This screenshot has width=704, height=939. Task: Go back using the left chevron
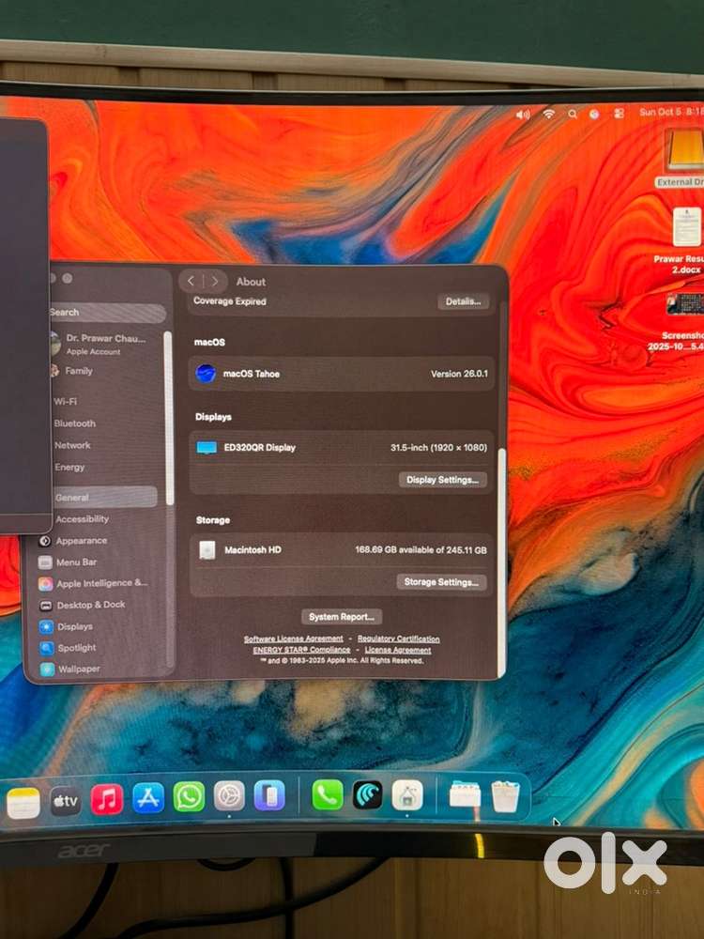(191, 281)
